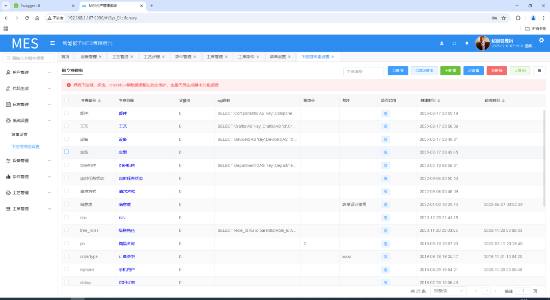
Task: Open the 组织机构 dictionary name link
Action: pos(127,165)
